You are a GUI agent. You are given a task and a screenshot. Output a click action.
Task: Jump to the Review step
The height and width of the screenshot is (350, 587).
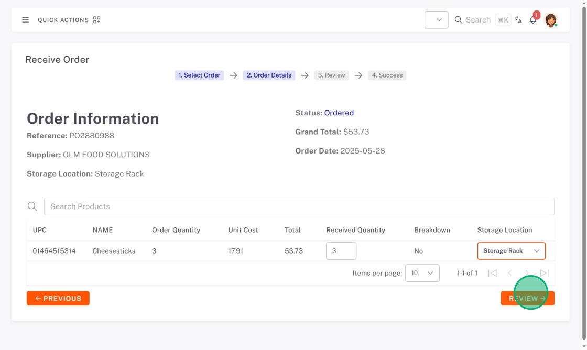[331, 75]
